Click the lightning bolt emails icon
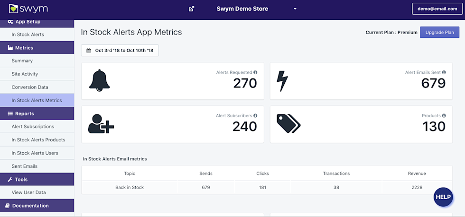Screen dimensions: 465x217 pos(282,81)
